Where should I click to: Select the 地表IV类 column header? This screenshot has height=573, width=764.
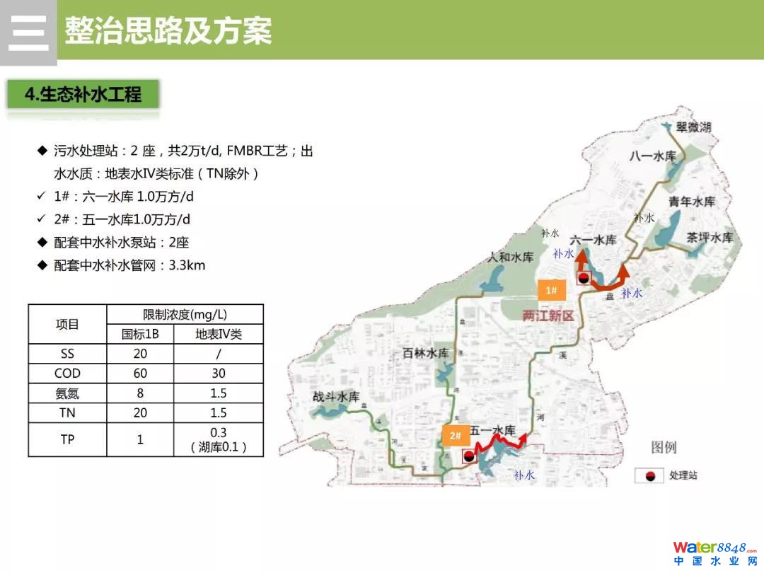(x=219, y=335)
